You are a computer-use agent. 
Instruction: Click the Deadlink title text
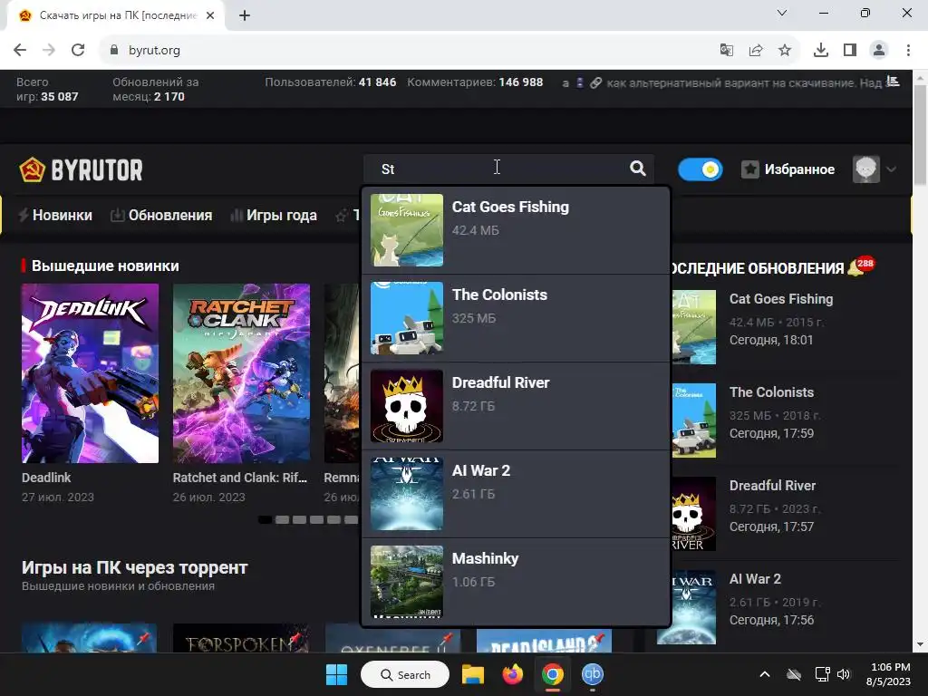(46, 478)
